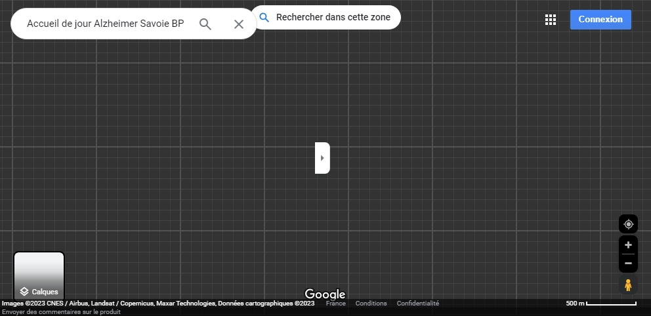Image resolution: width=651 pixels, height=316 pixels.
Task: Expand the collapsed side panel arrow
Action: pyautogui.click(x=322, y=158)
